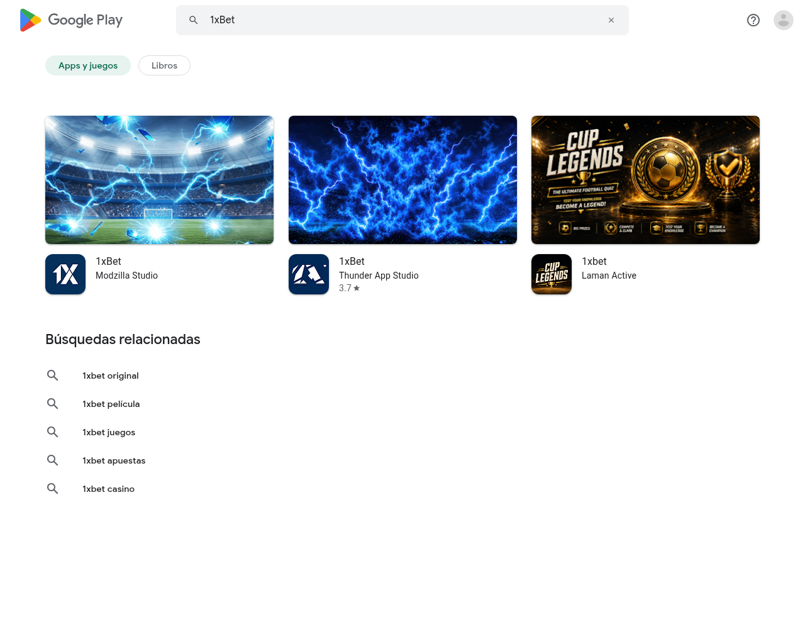Select the Apps y juegos filter chip
Screen dimensions: 805x629
(x=88, y=65)
